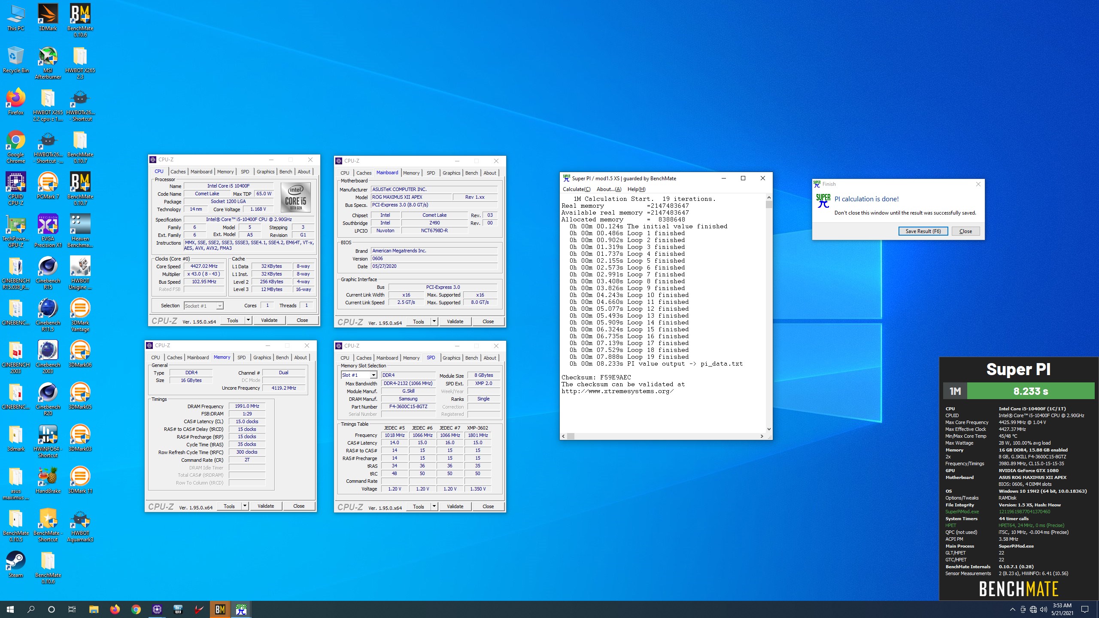Click Close button in Memory window
The height and width of the screenshot is (618, 1099).
tap(299, 506)
